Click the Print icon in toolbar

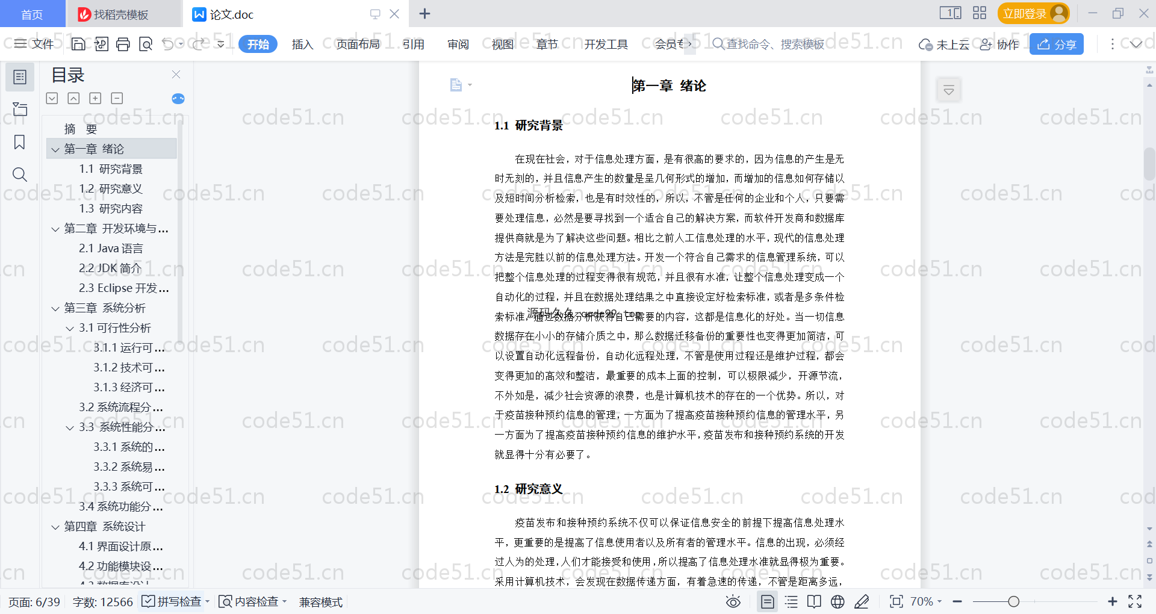[x=123, y=44]
